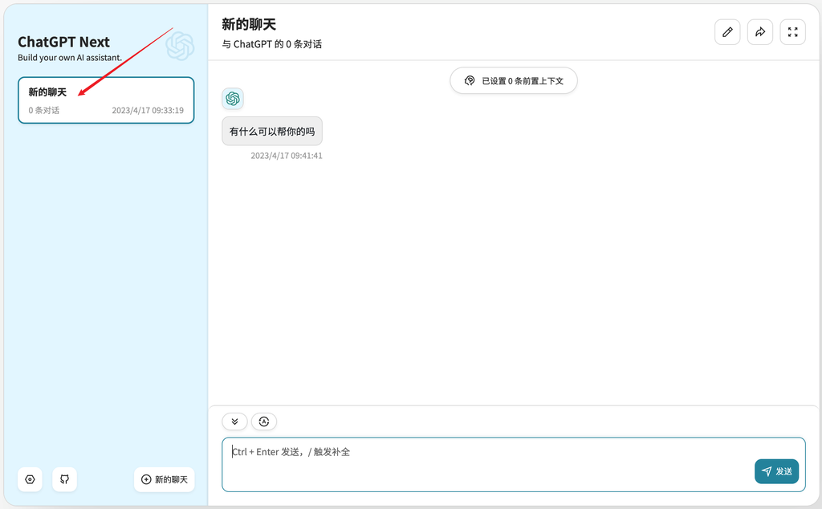Click the 已设置 0 条前置上下文 pill
This screenshot has height=509, width=822.
pos(514,81)
